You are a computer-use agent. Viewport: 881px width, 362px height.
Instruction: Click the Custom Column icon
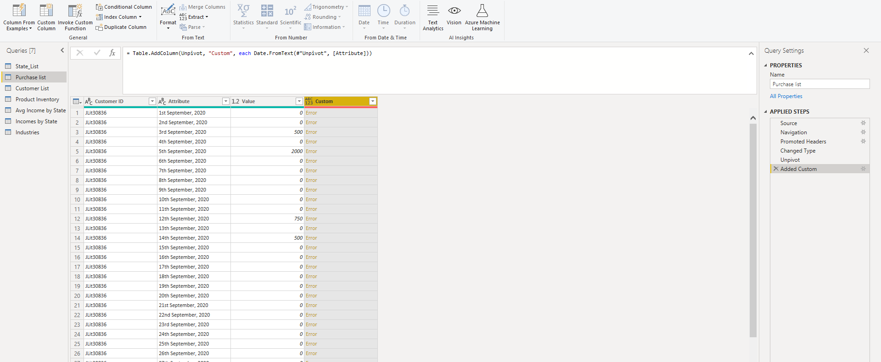46,10
